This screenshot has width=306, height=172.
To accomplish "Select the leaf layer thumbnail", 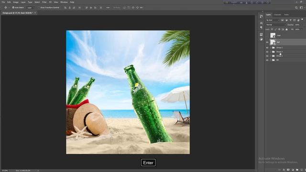I will point(273,42).
